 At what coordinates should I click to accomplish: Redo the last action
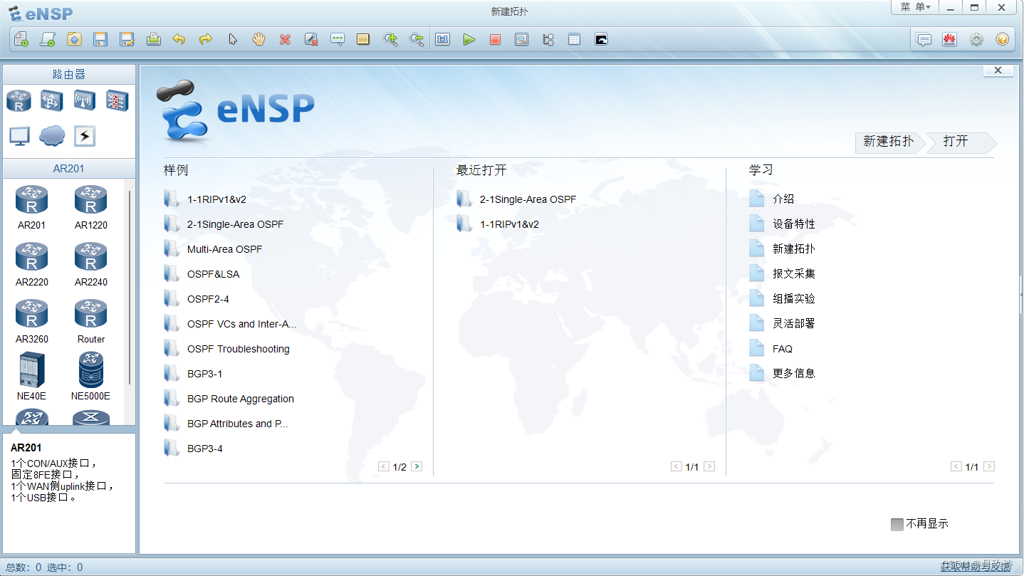point(206,39)
